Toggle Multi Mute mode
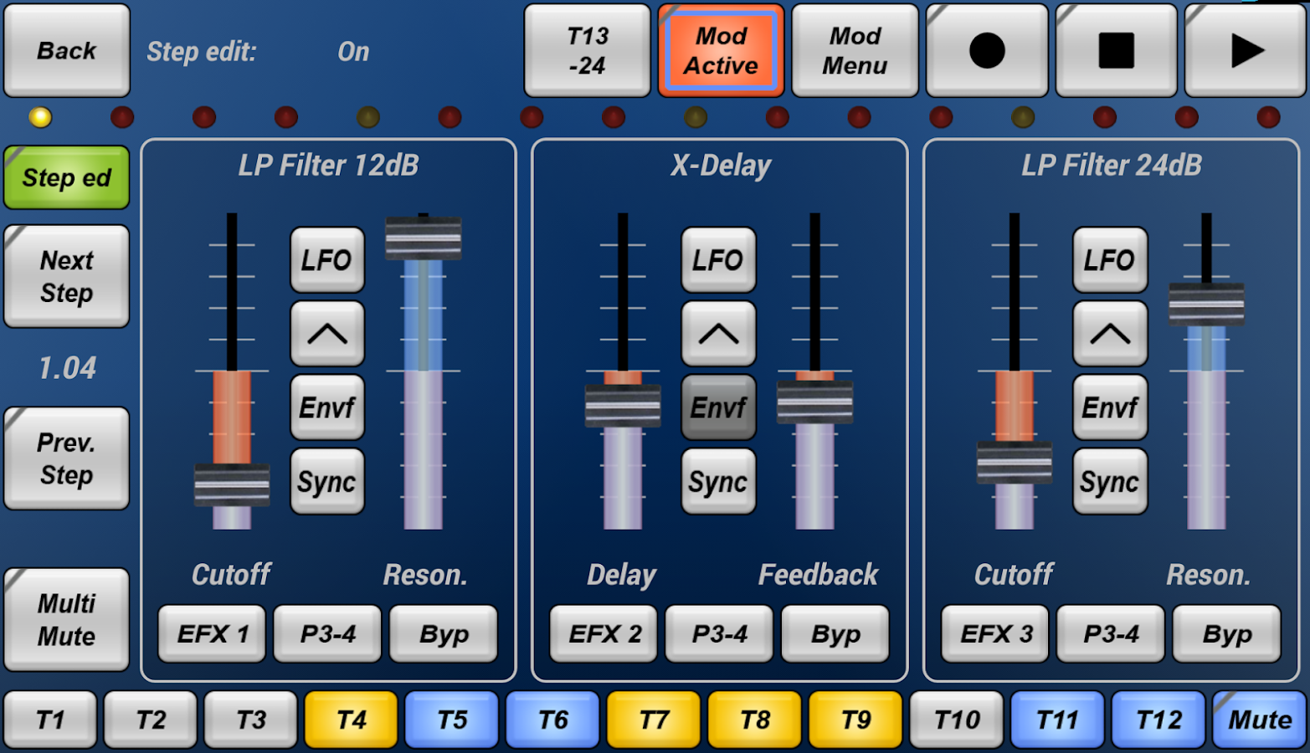The height and width of the screenshot is (753, 1310). point(66,619)
